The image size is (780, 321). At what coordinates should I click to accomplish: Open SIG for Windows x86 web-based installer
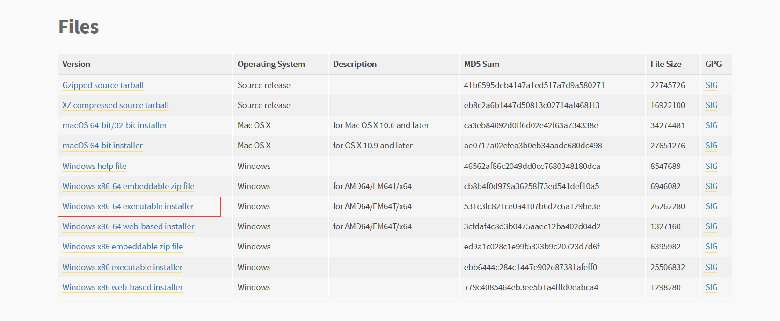coord(711,287)
